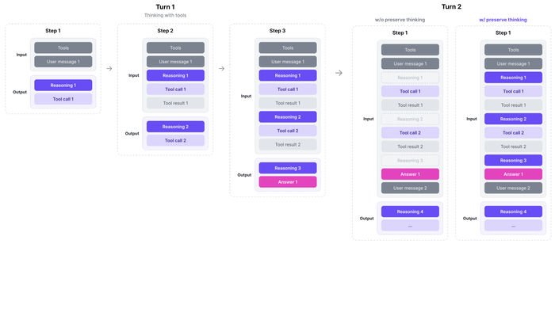Click the ellipsis output block under w/ preserve thinking
Image resolution: width=555 pixels, height=312 pixels.
tap(513, 226)
